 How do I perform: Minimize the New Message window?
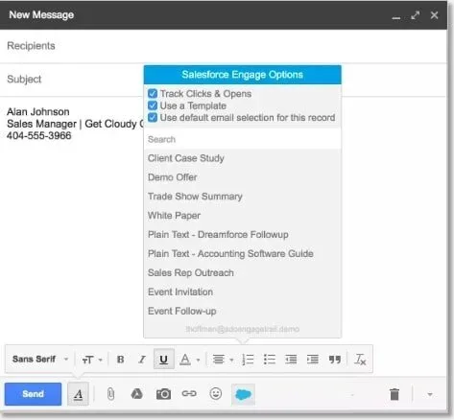pos(396,18)
